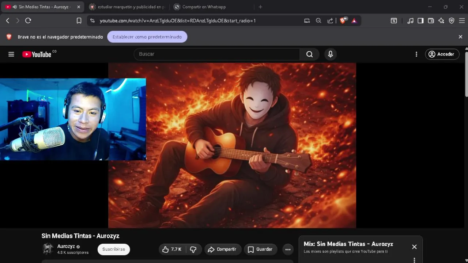Bookmark this page with the bookmark icon
468x263 pixels.
click(79, 21)
